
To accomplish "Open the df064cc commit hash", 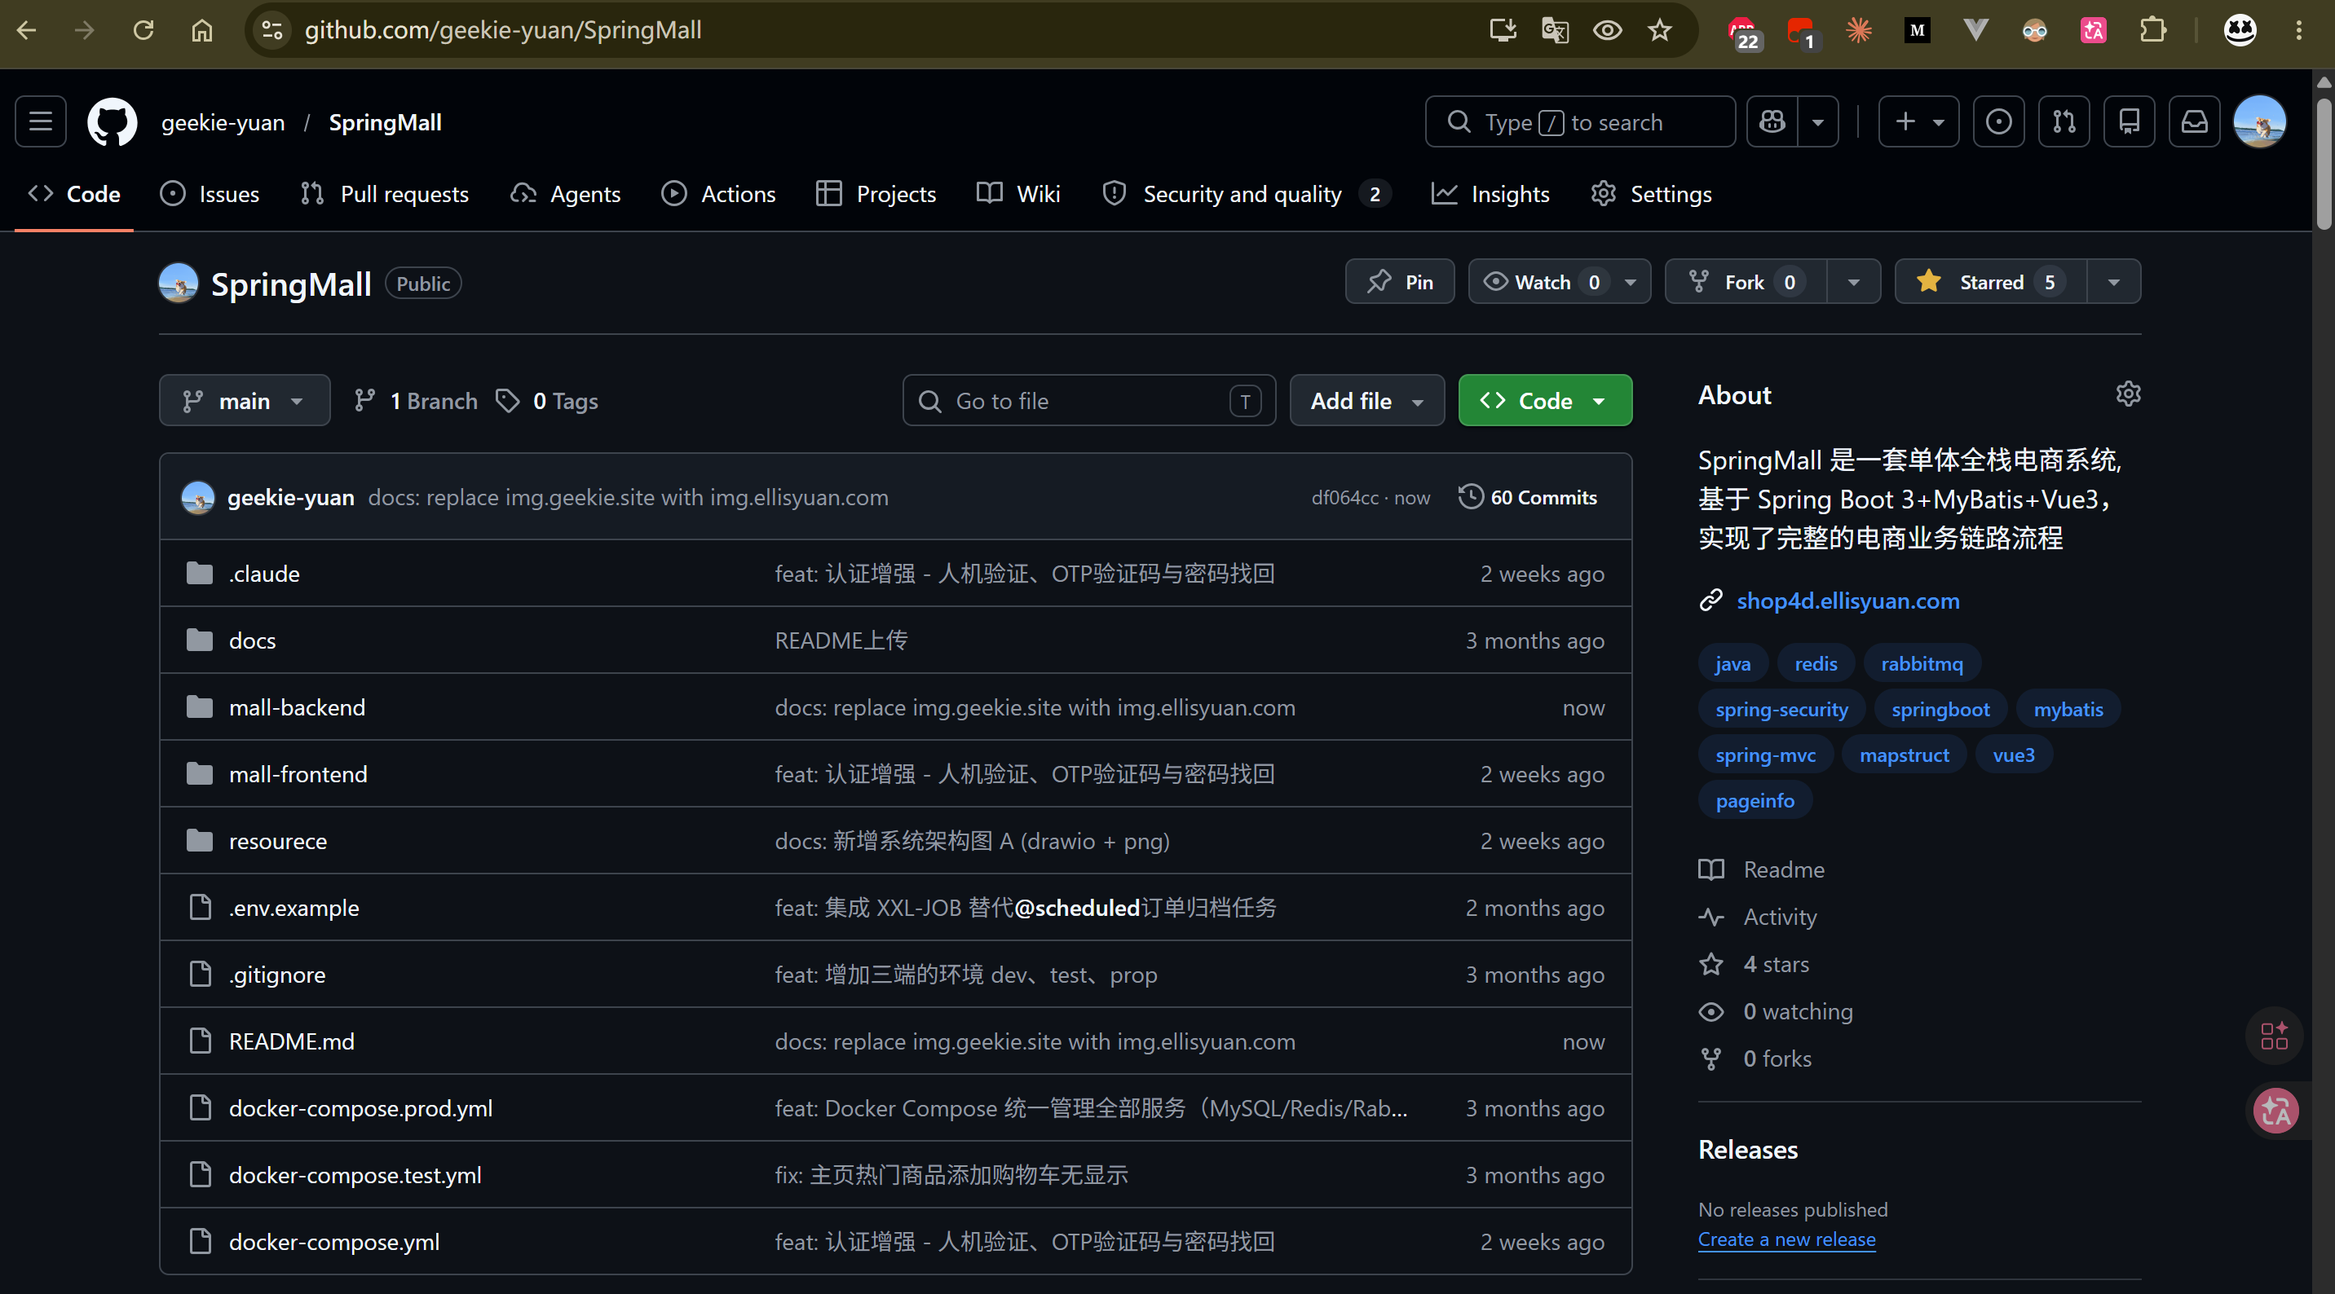I will point(1344,498).
